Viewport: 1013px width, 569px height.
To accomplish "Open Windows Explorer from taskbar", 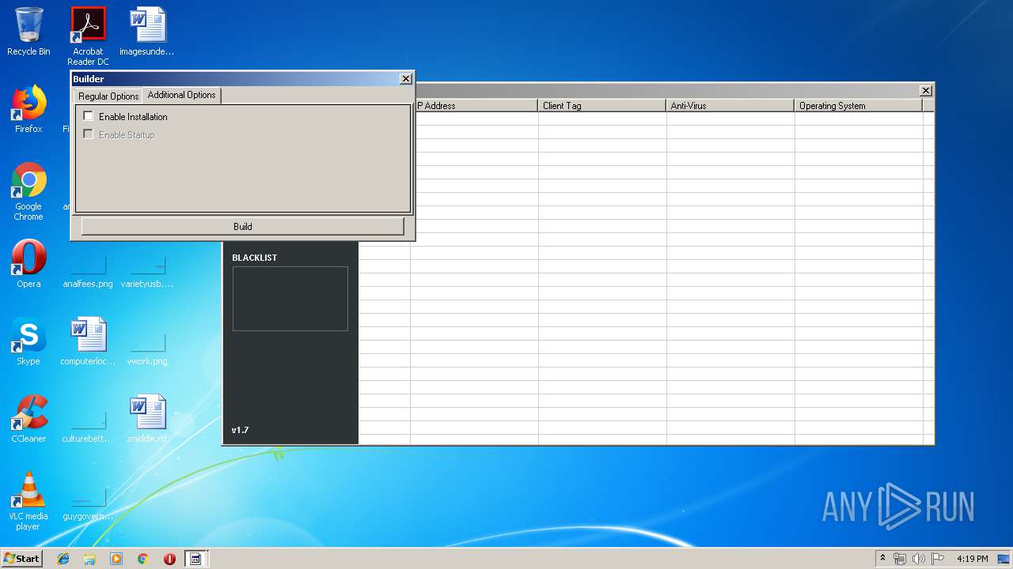I will [89, 559].
